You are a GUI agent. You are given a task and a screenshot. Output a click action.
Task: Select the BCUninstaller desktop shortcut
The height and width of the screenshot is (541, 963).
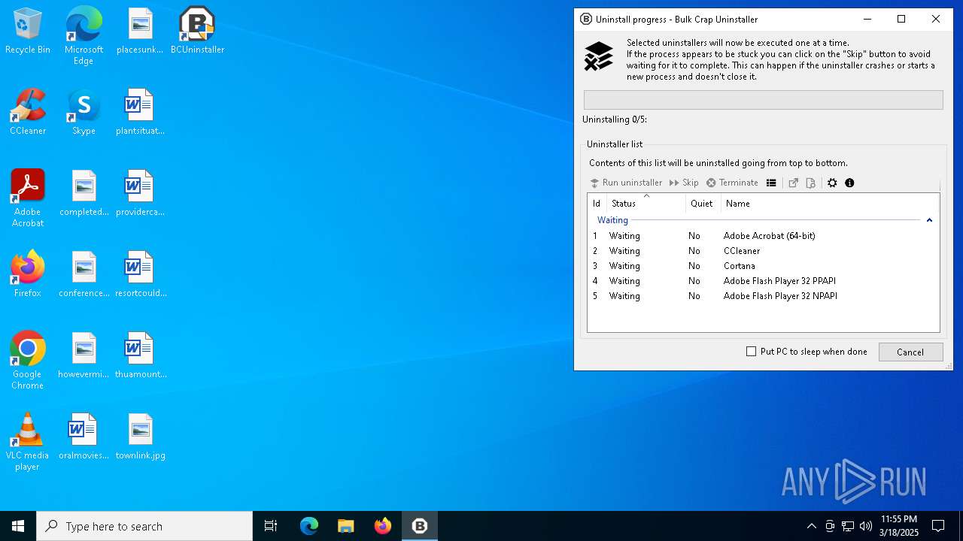[197, 32]
